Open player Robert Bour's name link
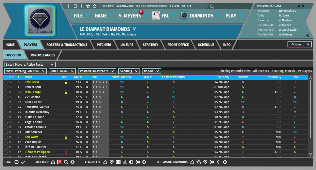316x170 pixels. click(x=33, y=87)
